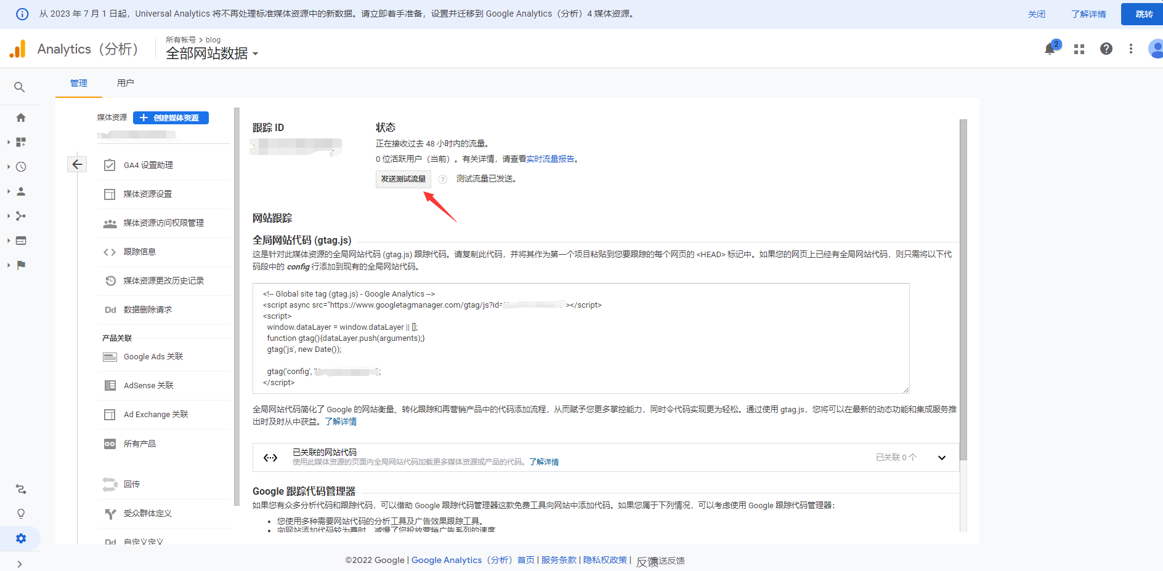Click the admin menu column scrollbar
1163x571 pixels.
[237, 306]
